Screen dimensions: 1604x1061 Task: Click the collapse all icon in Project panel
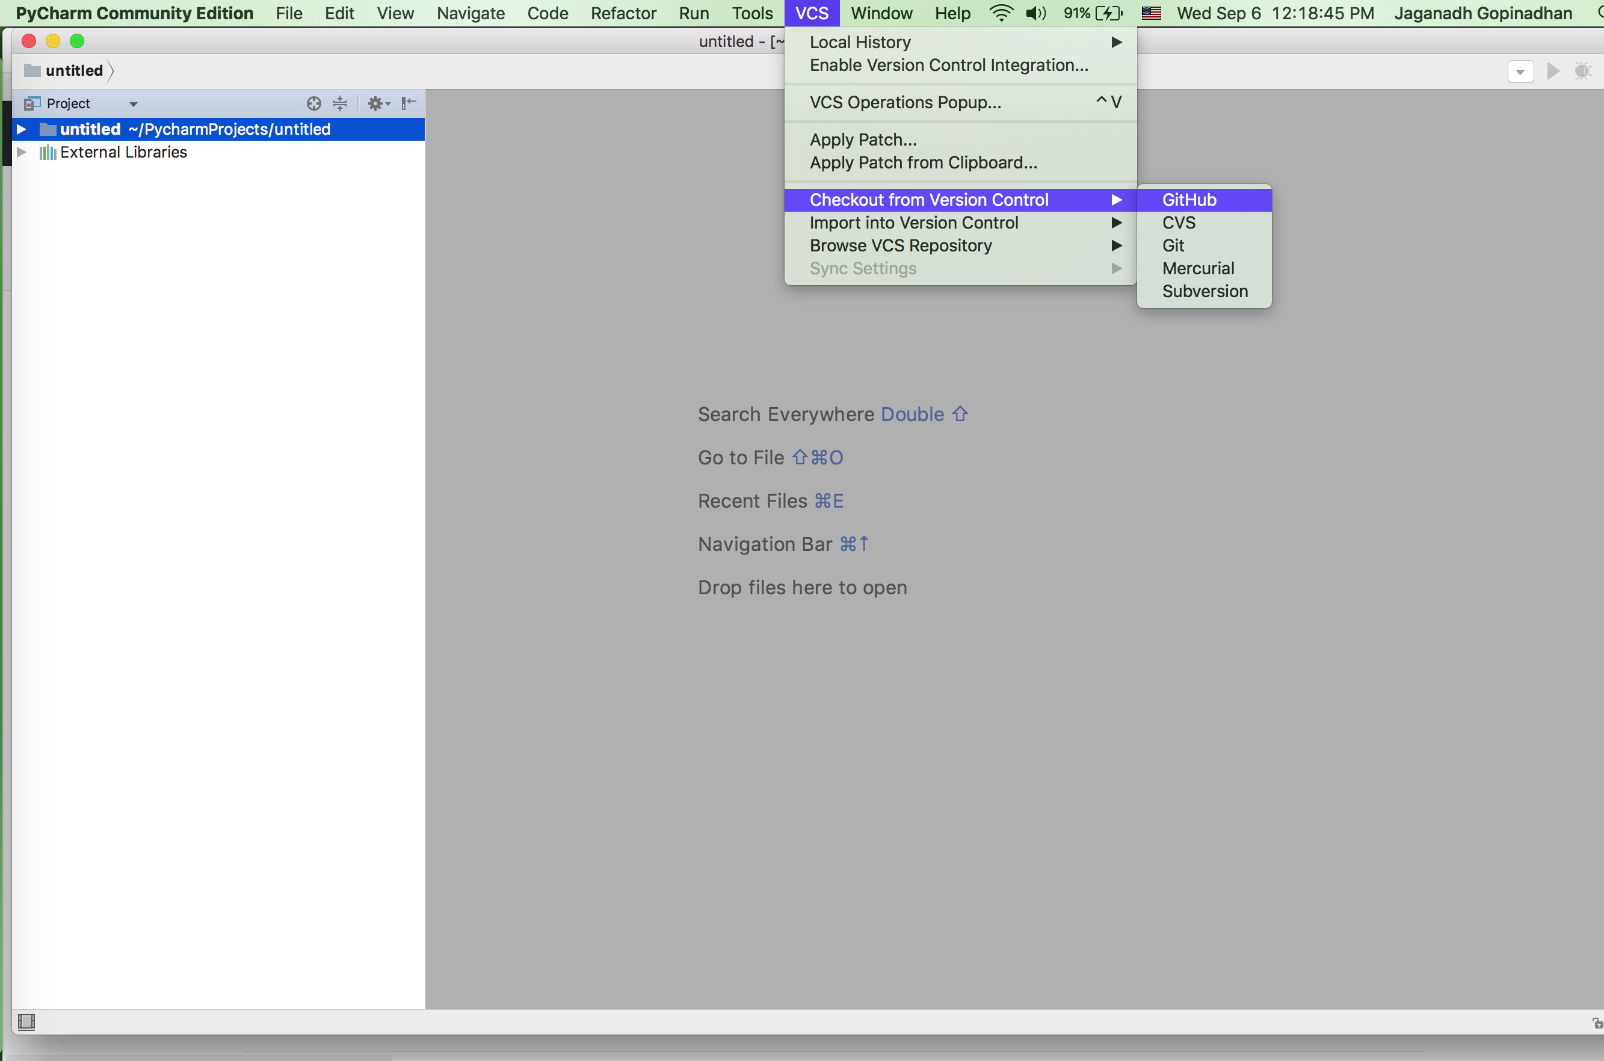[340, 103]
